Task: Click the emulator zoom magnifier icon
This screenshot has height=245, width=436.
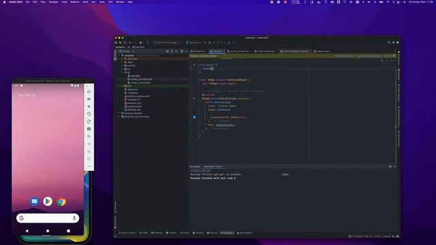Action: click(89, 136)
